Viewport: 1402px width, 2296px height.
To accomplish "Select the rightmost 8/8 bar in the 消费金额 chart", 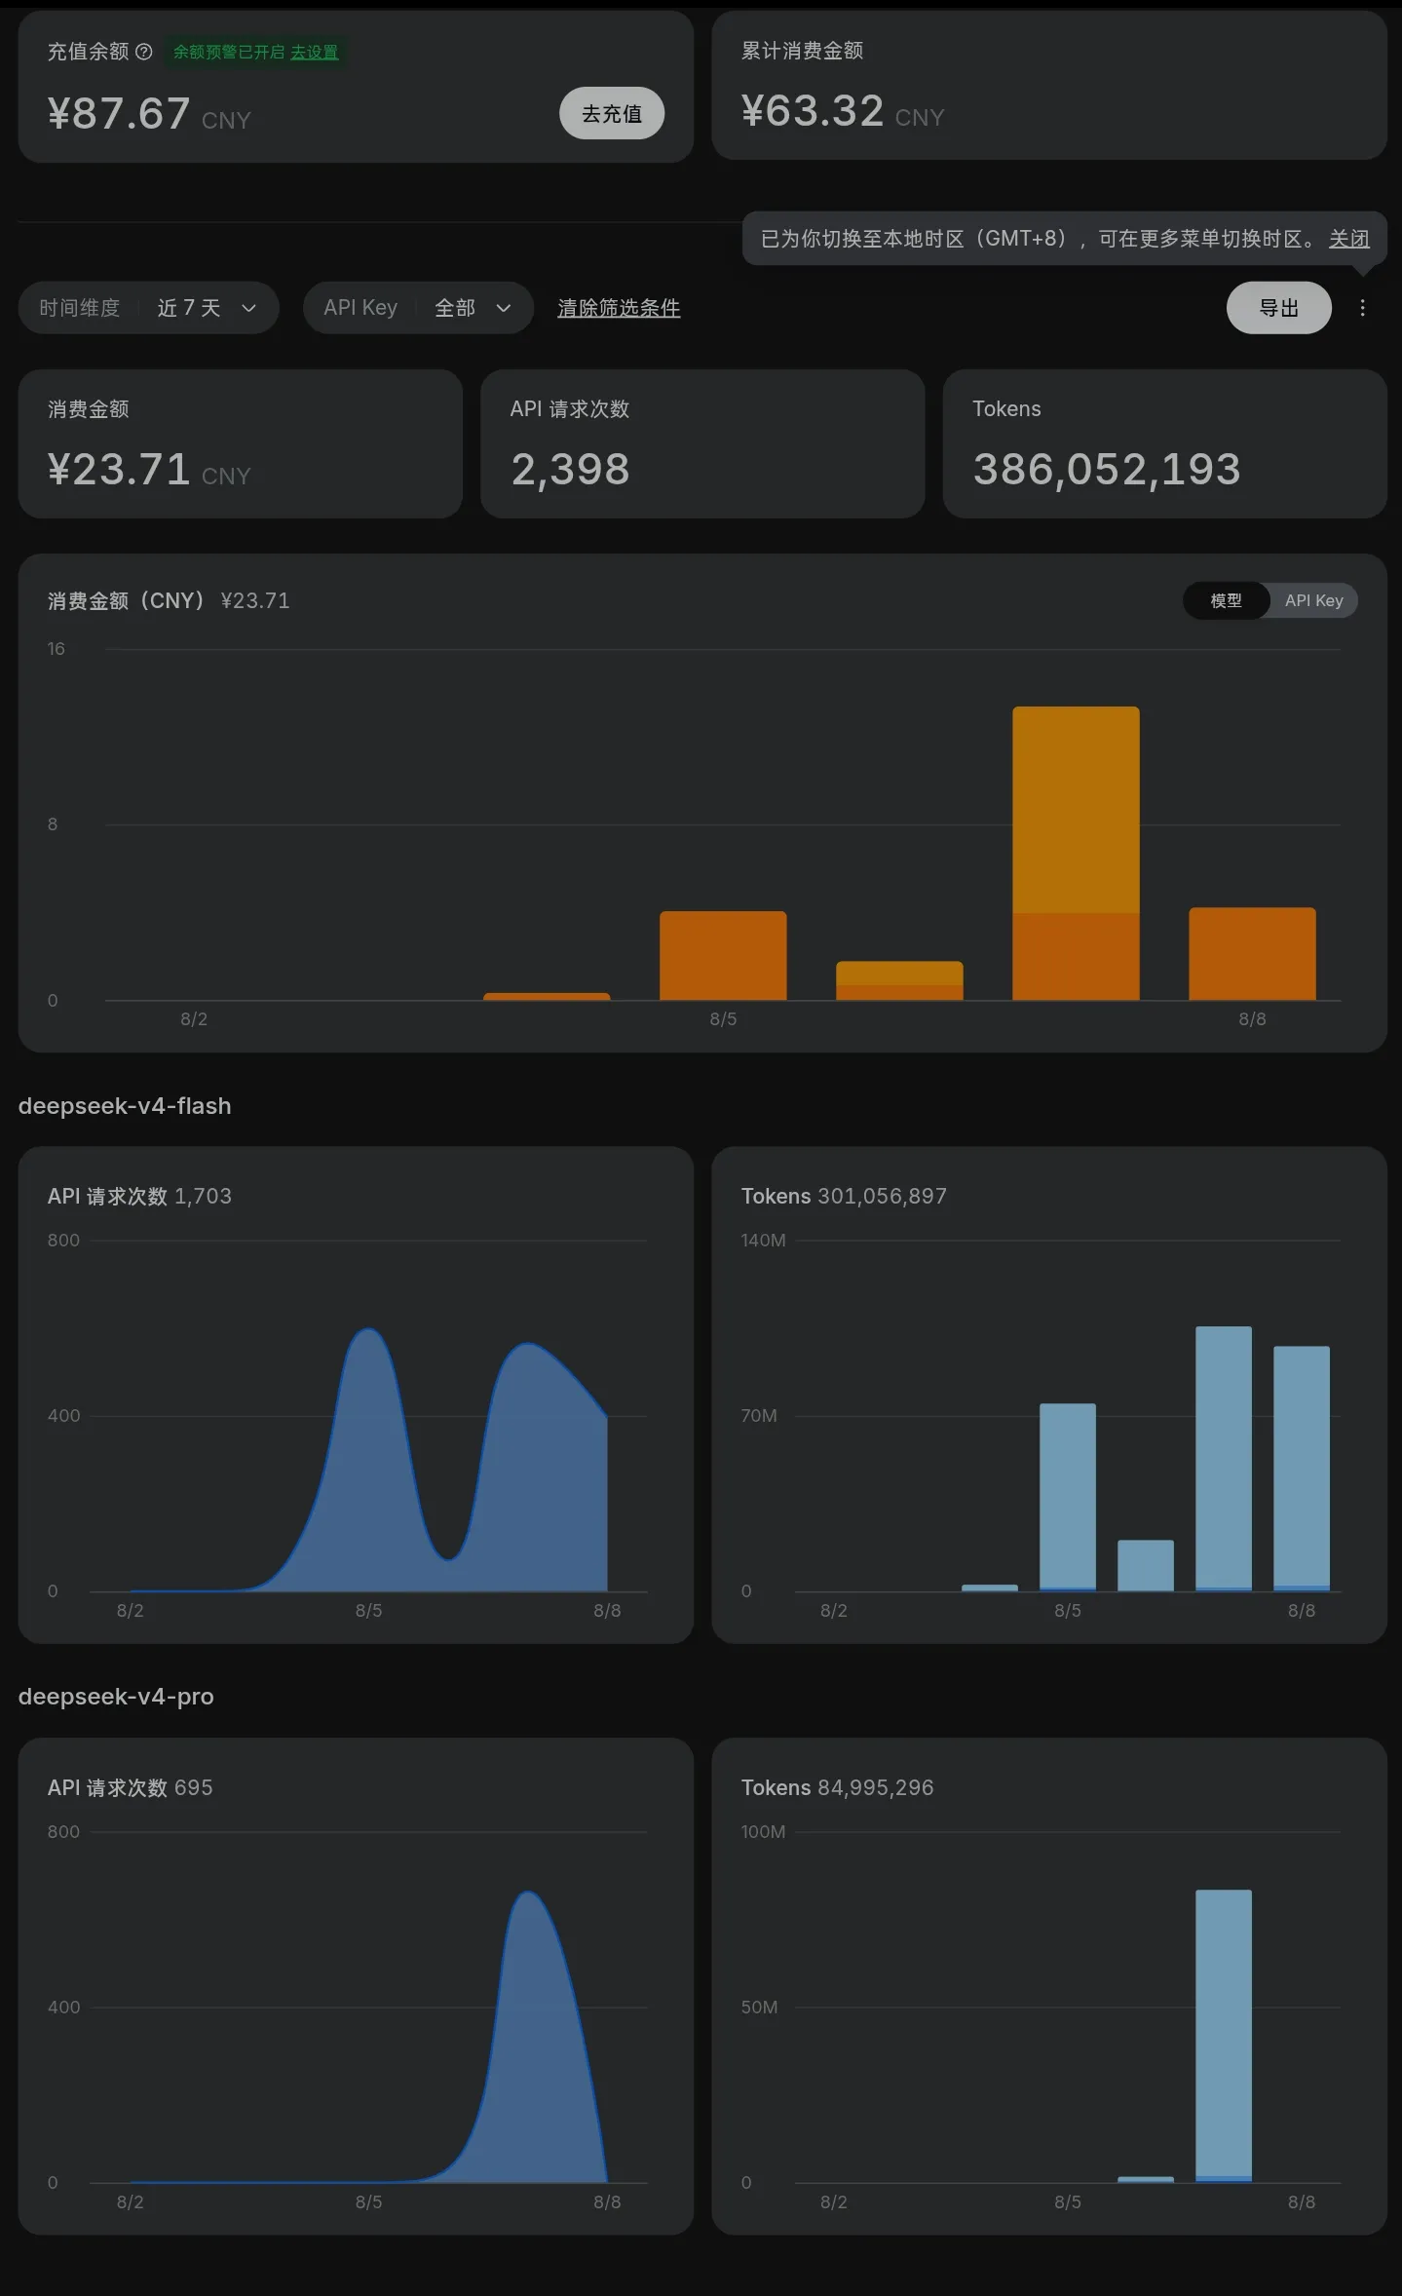I will pos(1252,953).
